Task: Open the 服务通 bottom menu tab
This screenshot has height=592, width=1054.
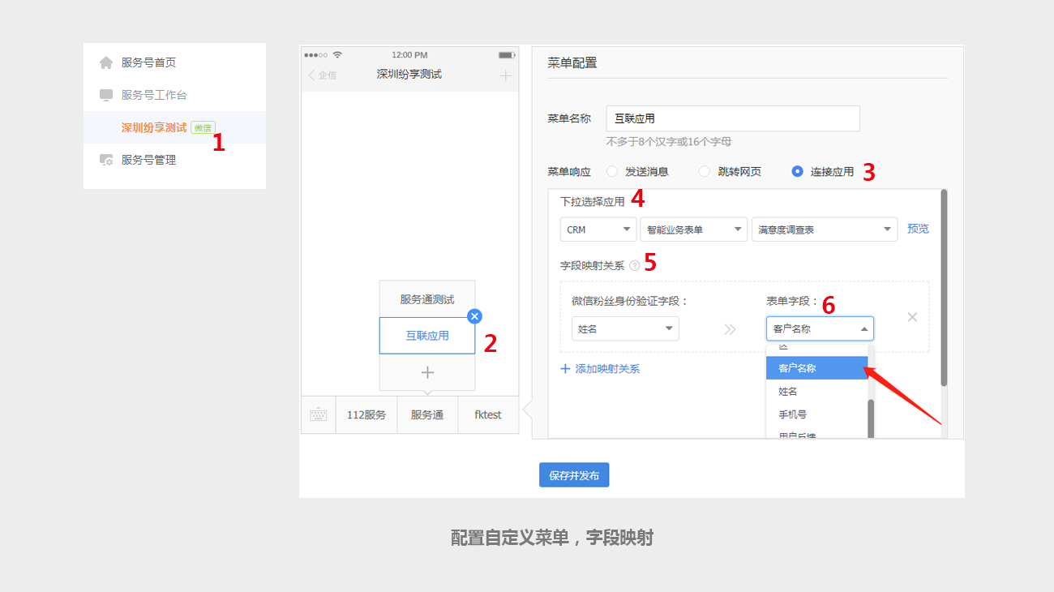Action: coord(427,414)
